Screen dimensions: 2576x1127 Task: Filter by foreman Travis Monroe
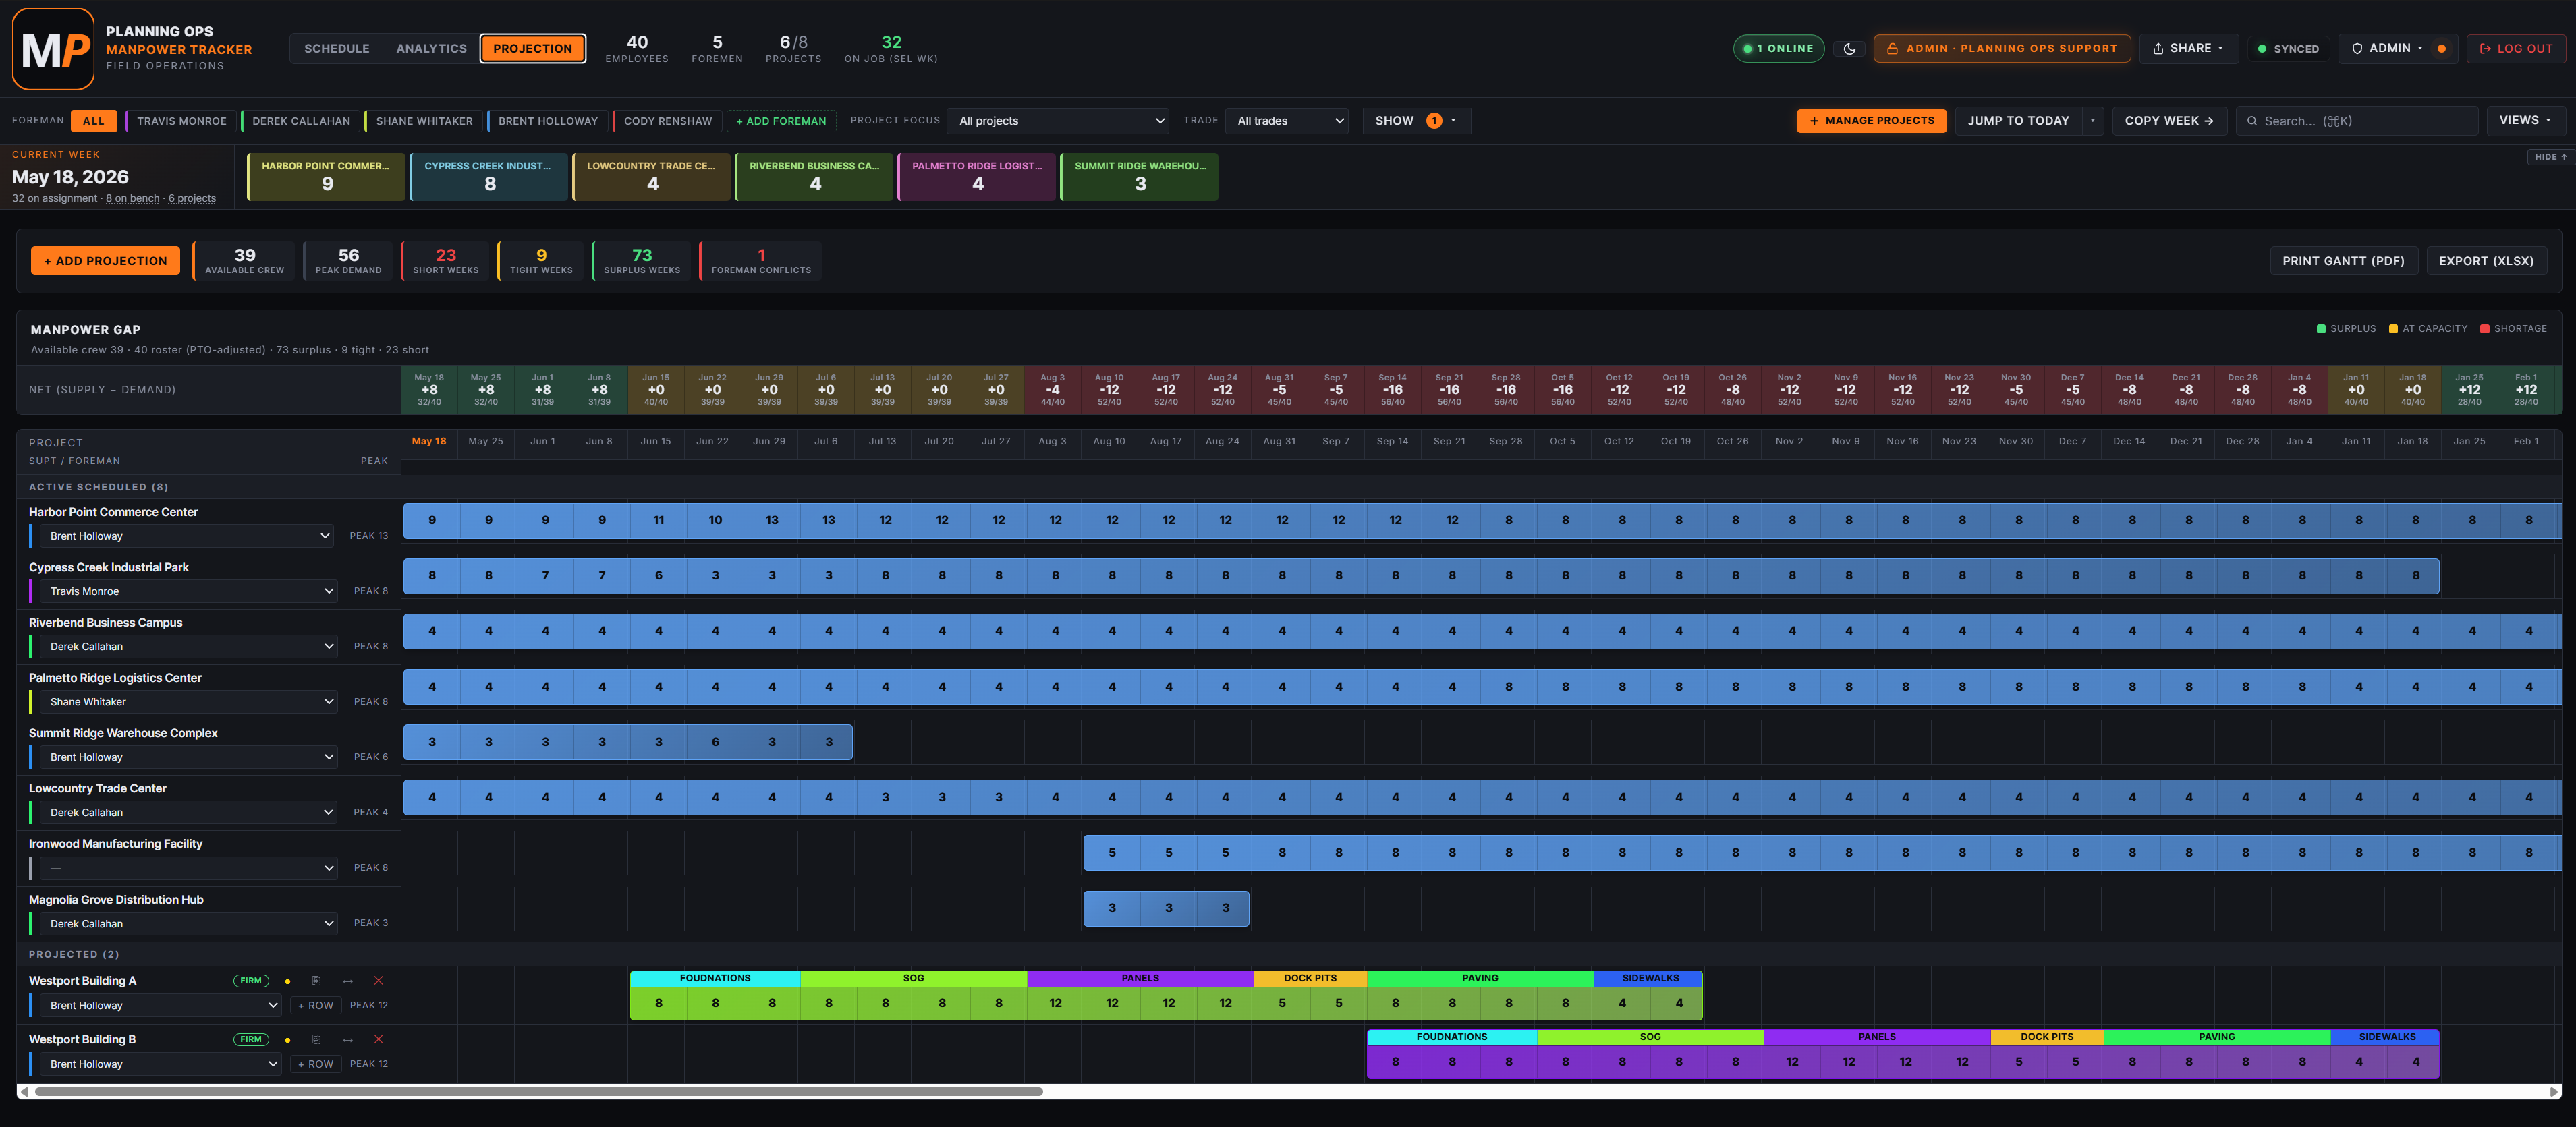point(181,121)
